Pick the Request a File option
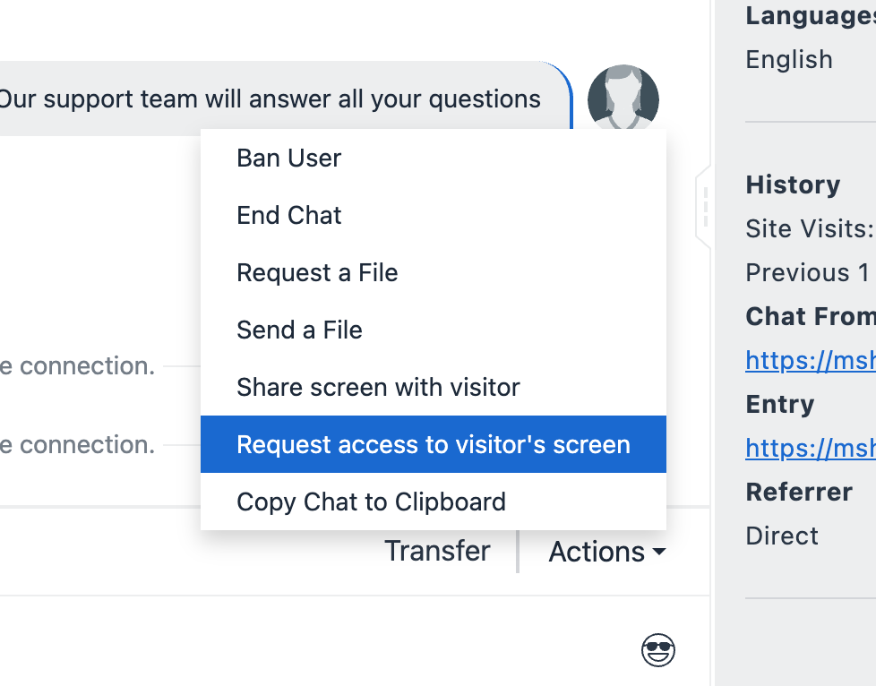The width and height of the screenshot is (876, 686). pyautogui.click(x=317, y=273)
